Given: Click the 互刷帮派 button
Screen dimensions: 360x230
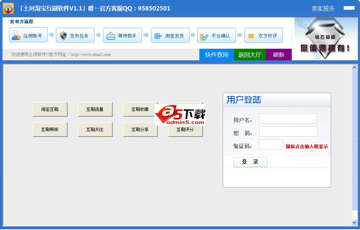Looking at the screenshot, I should tap(50, 130).
